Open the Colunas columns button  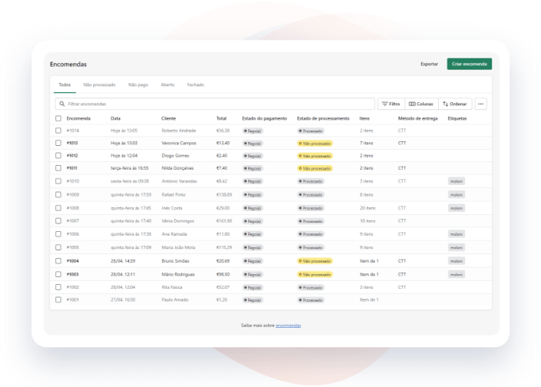[421, 104]
